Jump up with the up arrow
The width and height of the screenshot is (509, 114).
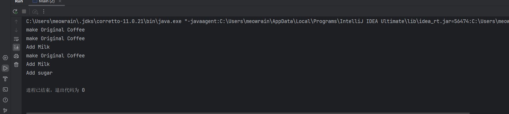coord(16,21)
